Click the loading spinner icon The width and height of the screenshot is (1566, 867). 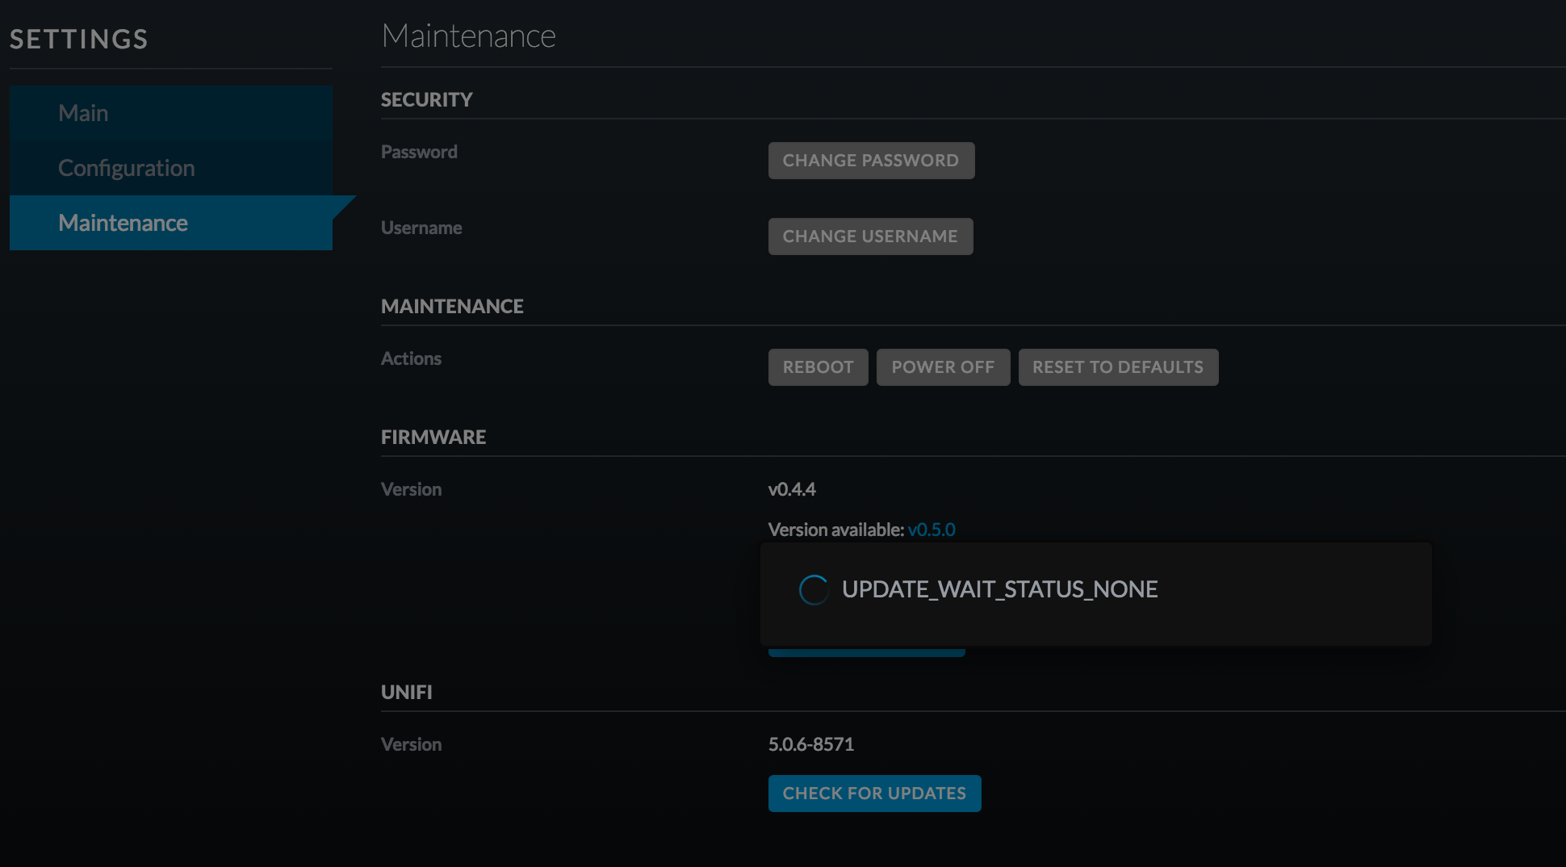(x=813, y=590)
